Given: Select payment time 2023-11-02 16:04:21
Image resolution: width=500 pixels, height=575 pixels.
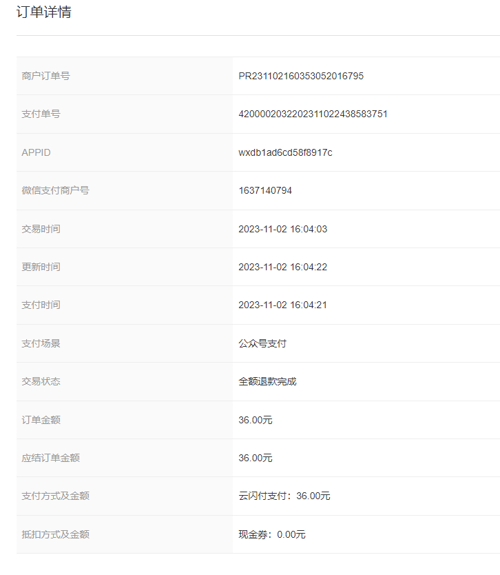Looking at the screenshot, I should 283,305.
